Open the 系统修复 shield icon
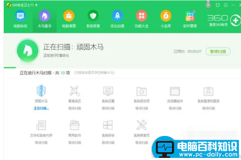 (93, 16)
